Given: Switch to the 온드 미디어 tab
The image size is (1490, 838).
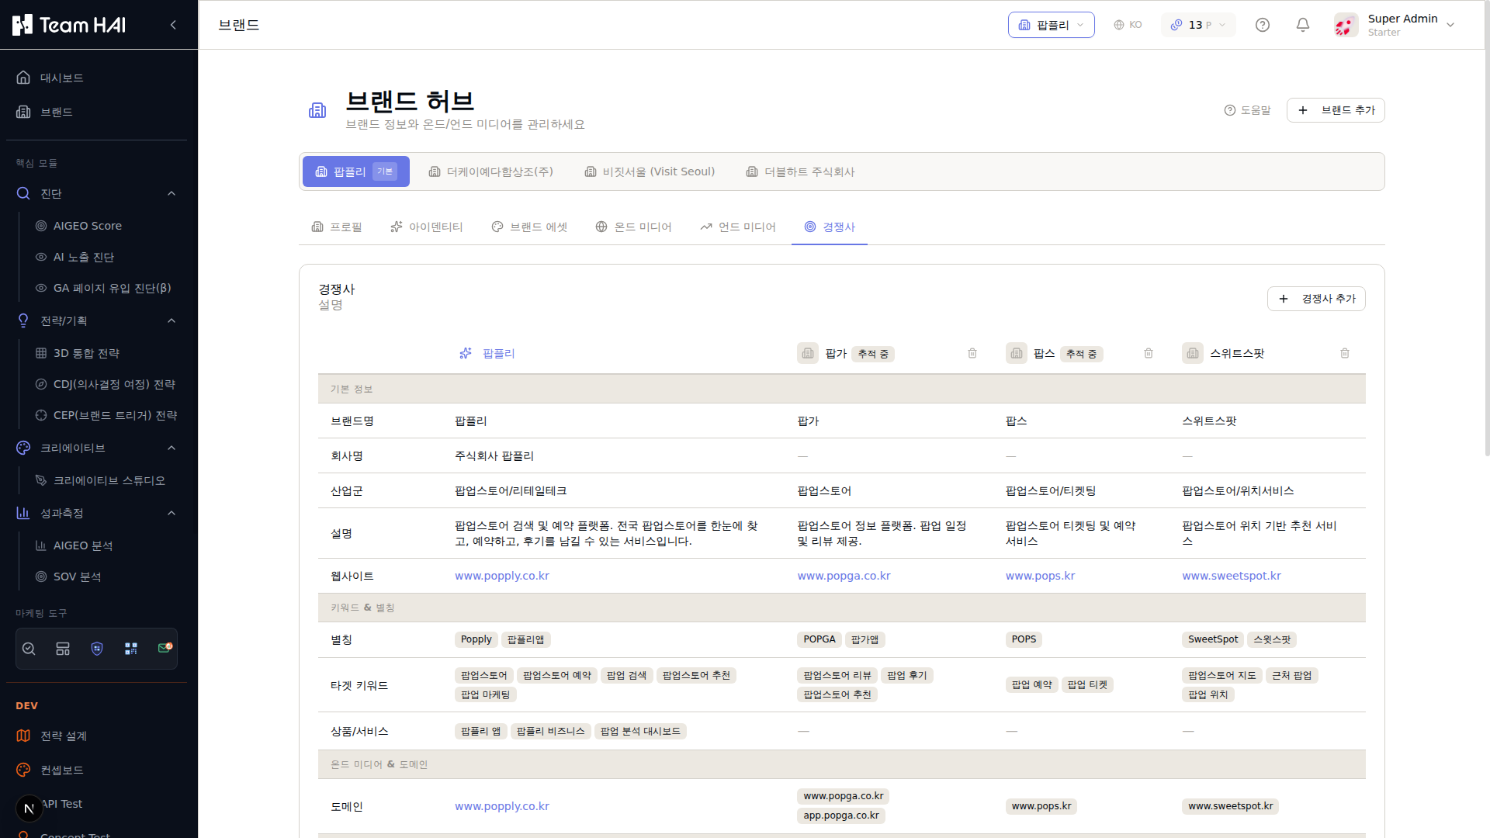Looking at the screenshot, I should 633,227.
